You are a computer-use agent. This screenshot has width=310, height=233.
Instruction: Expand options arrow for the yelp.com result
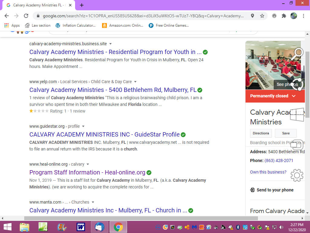[135, 82]
